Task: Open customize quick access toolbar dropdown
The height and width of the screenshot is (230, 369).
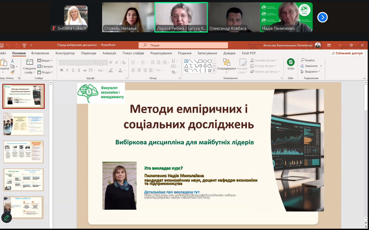Action: (x=31, y=45)
